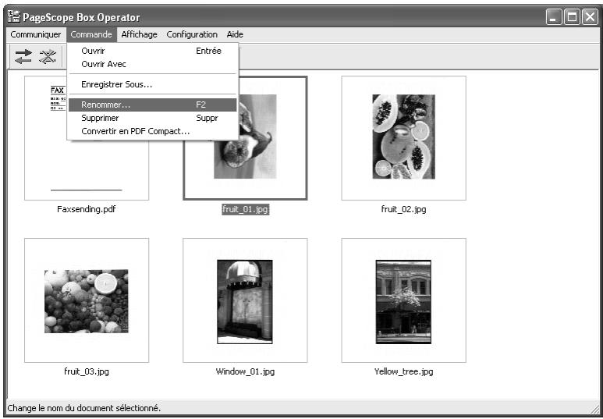
Task: Maximize the PageScope Box Operator window
Action: tap(572, 17)
